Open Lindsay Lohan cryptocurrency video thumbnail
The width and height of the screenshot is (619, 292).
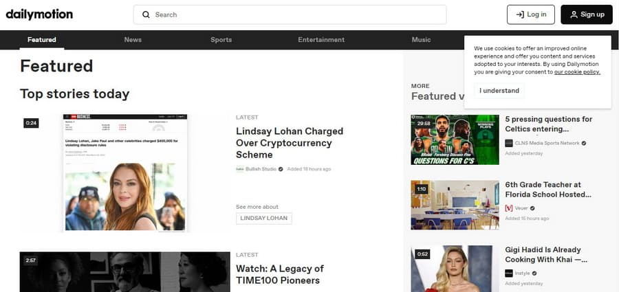[x=124, y=173]
